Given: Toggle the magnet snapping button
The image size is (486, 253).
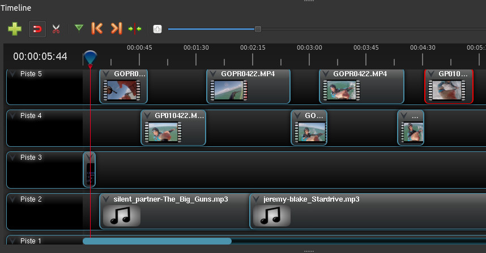Looking at the screenshot, I should 37,29.
